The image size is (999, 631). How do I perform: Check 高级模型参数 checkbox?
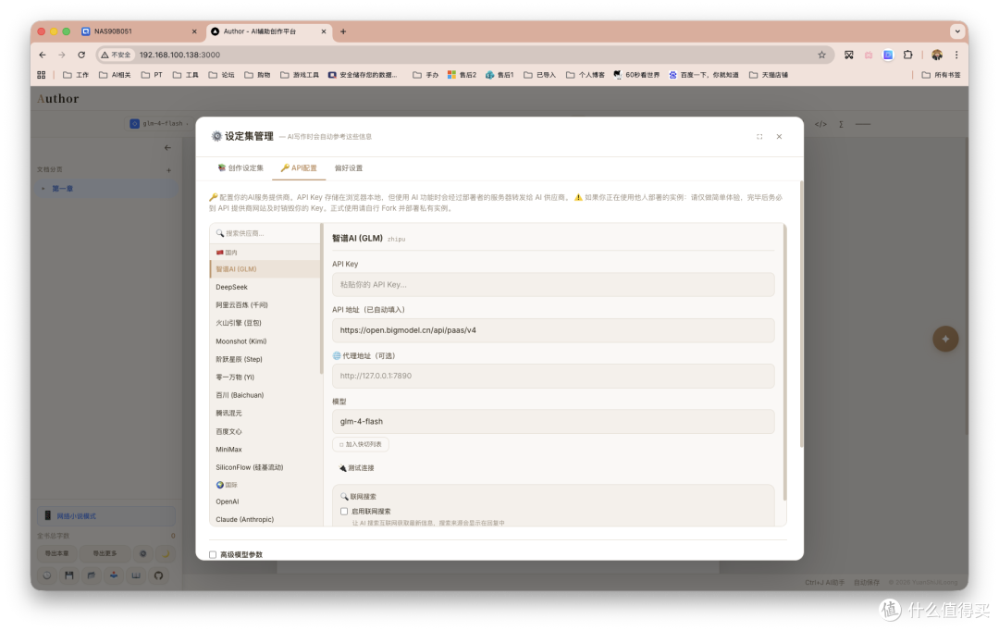pos(213,554)
